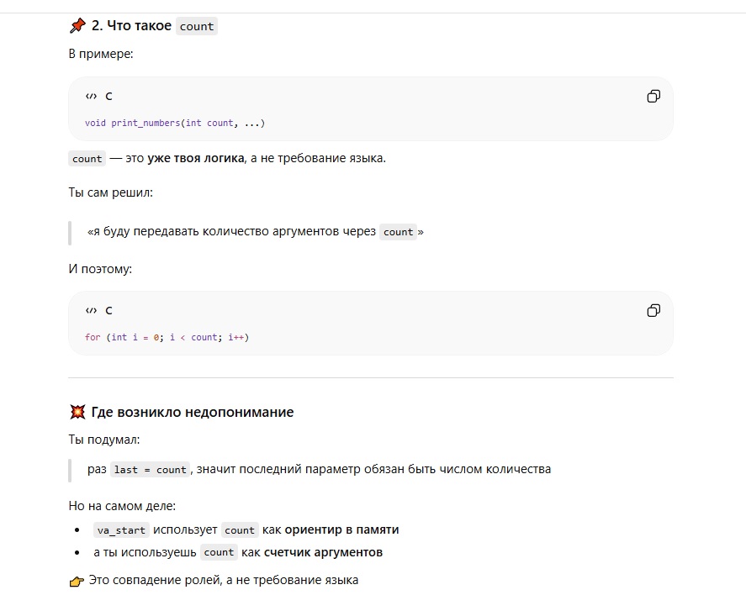746x611 pixels.
Task: Click the 'C' language label of first block
Action: 108,97
